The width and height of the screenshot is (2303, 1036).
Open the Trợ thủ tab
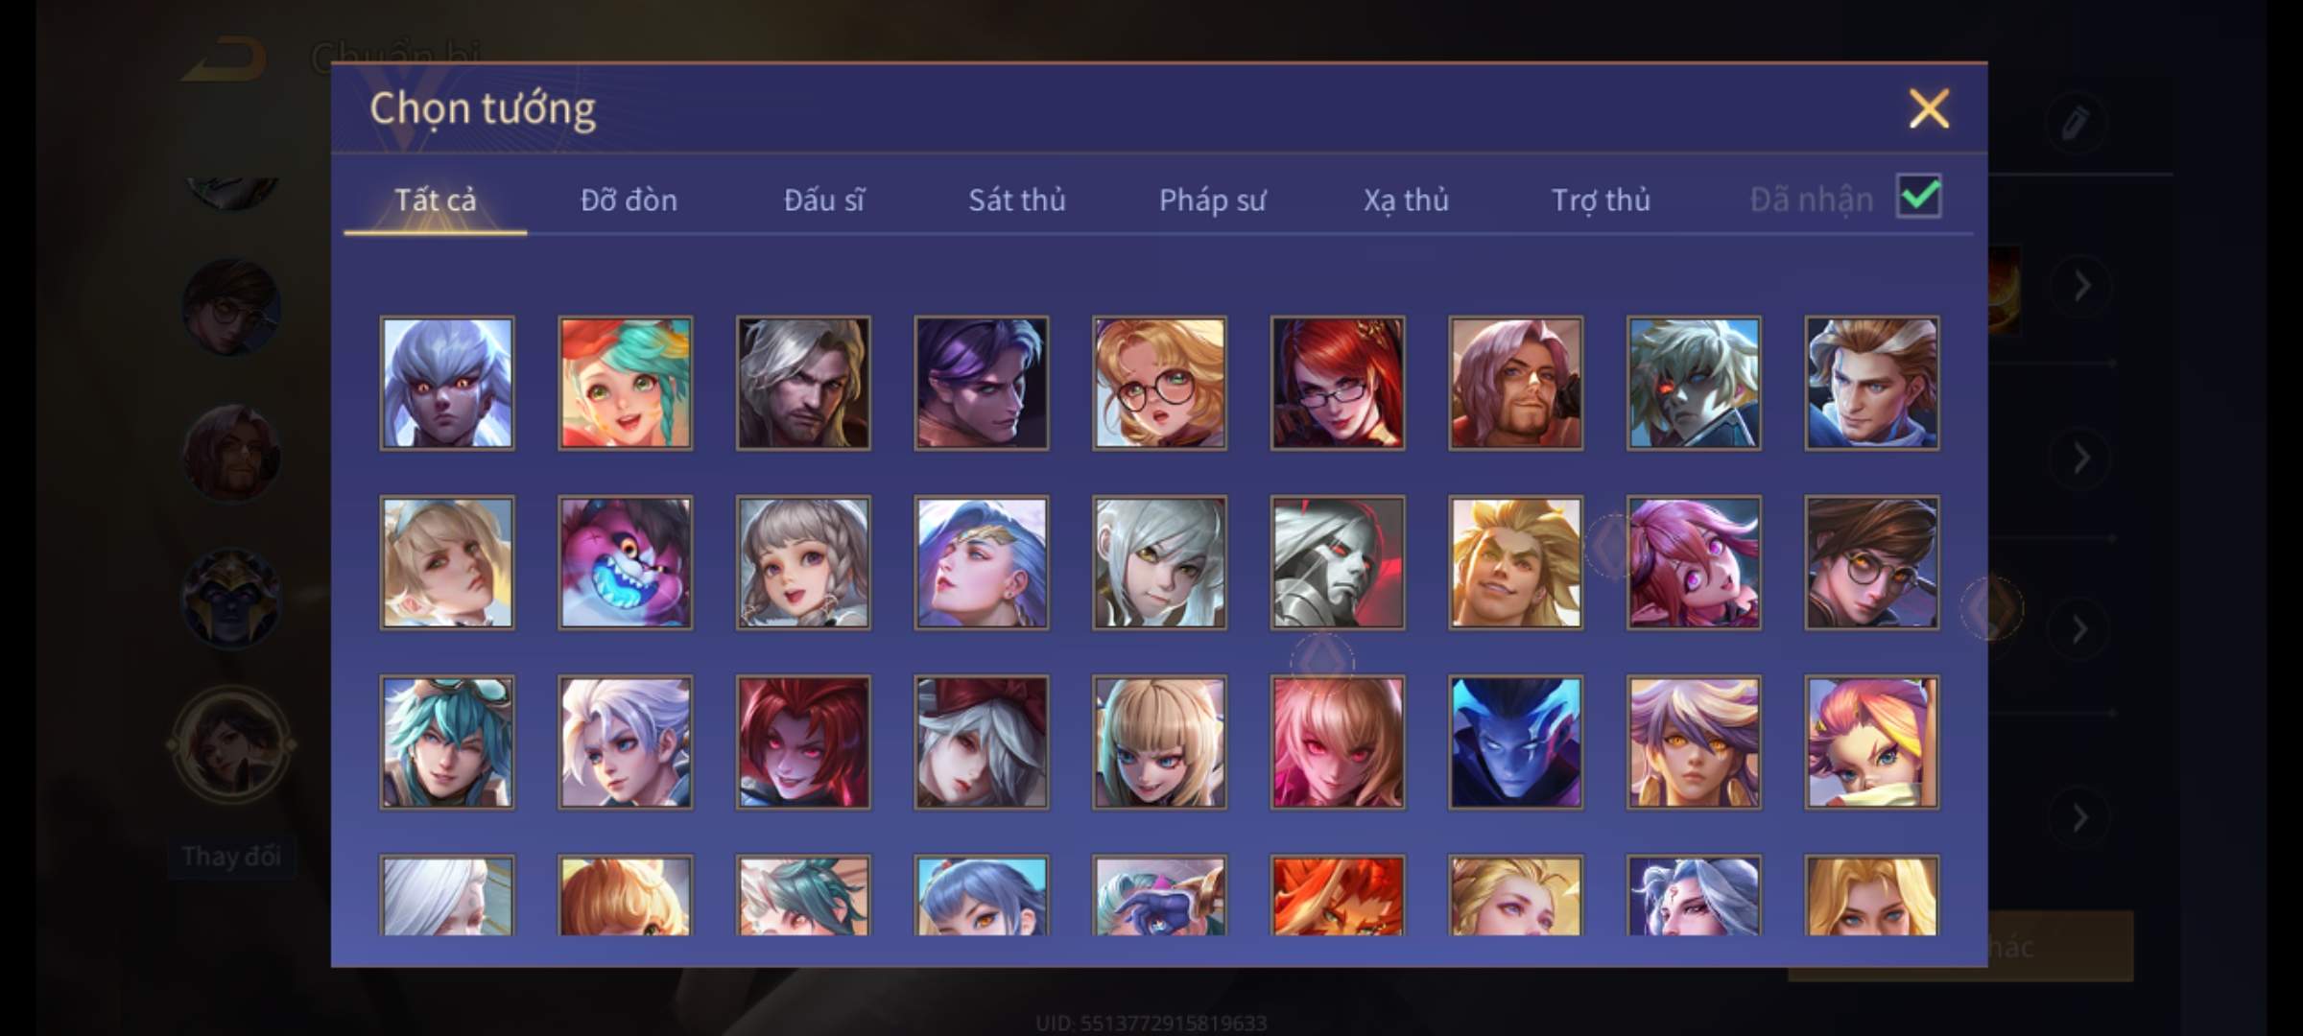coord(1601,200)
